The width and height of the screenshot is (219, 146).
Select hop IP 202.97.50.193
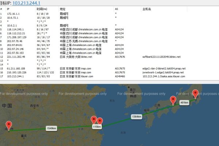[15, 53]
